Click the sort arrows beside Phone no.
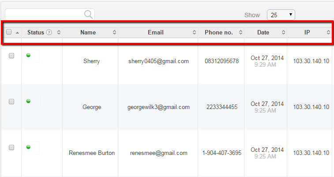This screenshot has height=177, width=334. pyautogui.click(x=240, y=33)
